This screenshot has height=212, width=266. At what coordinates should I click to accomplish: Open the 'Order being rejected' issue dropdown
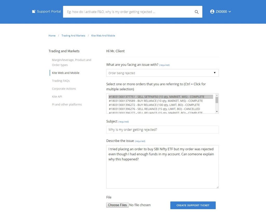[162, 73]
